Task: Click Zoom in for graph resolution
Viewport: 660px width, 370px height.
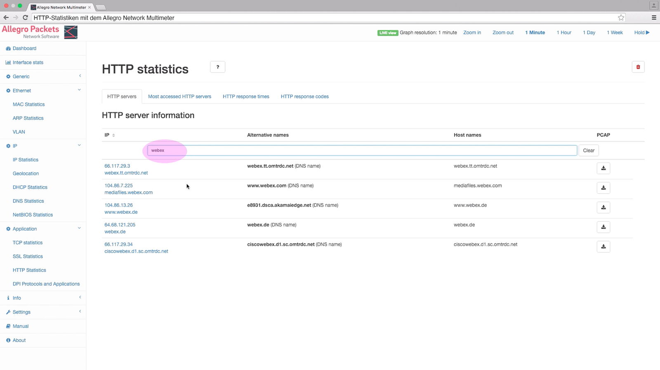Action: coord(472,33)
